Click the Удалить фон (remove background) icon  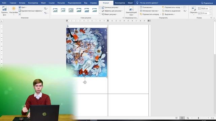(x=4, y=9)
